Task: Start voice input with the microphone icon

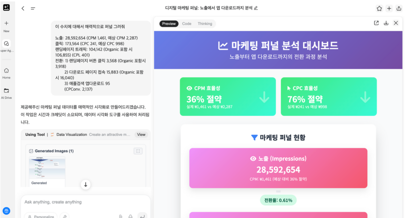Action: coord(131,216)
